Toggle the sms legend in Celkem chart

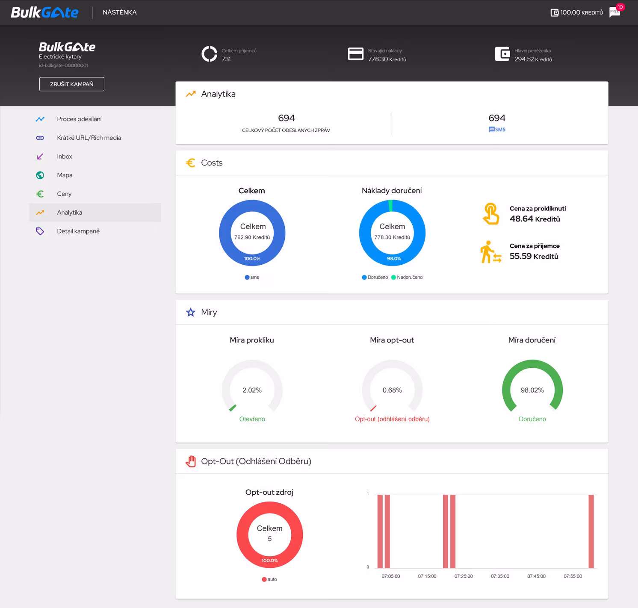click(x=252, y=277)
